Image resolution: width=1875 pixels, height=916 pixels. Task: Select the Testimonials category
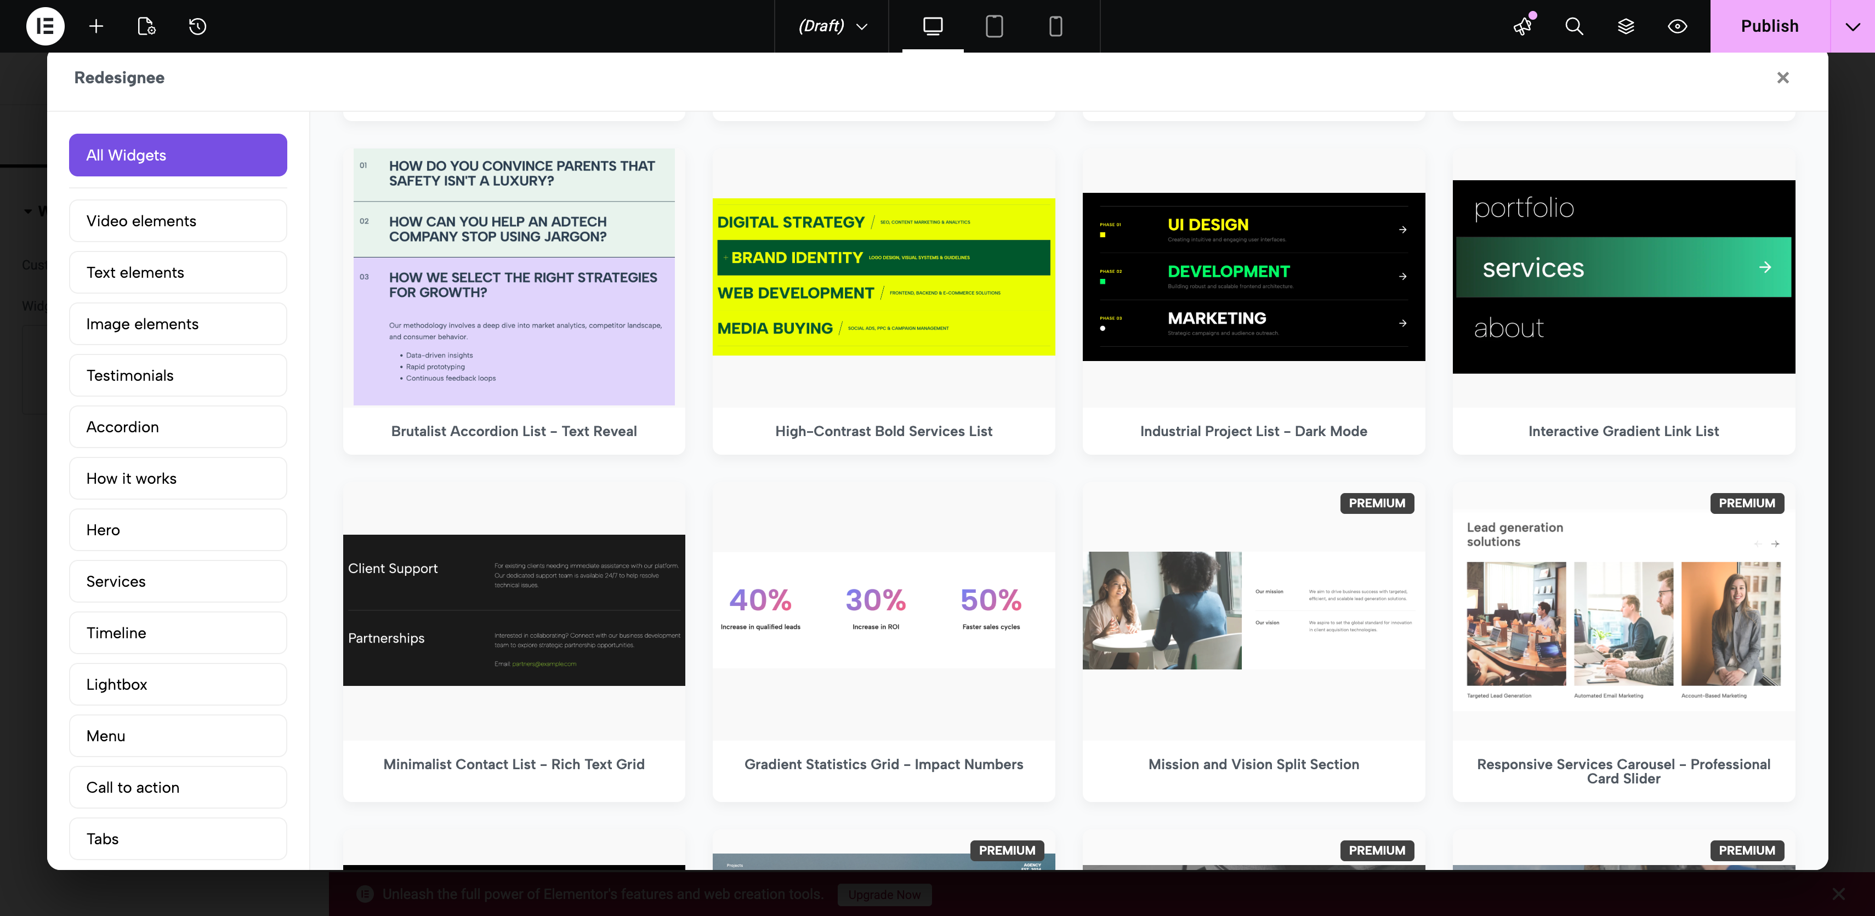tap(178, 375)
